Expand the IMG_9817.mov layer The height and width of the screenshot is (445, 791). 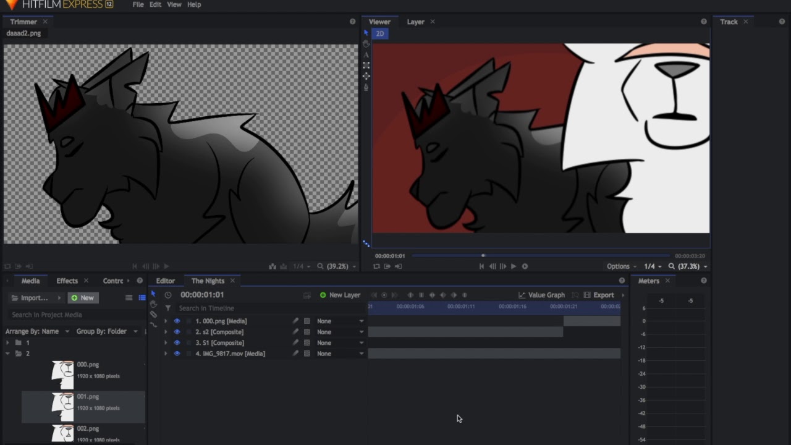click(165, 354)
